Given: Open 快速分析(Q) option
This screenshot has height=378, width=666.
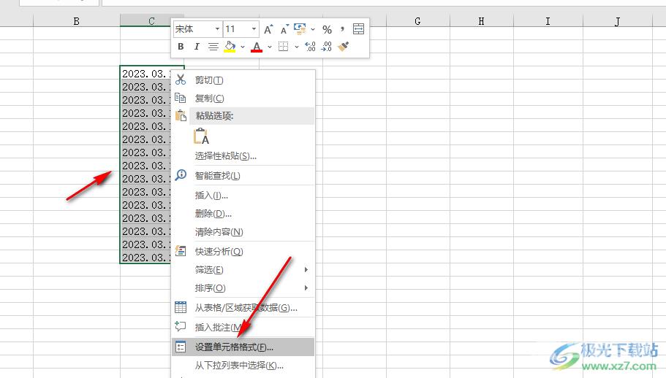Looking at the screenshot, I should click(243, 251).
